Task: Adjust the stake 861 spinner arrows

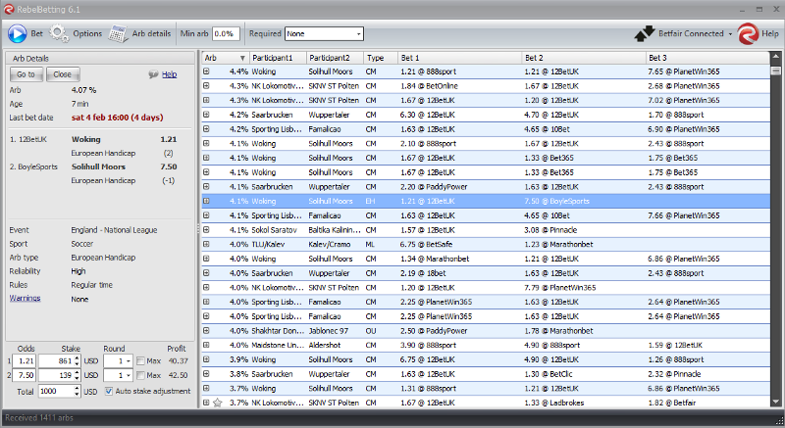Action: [x=77, y=360]
